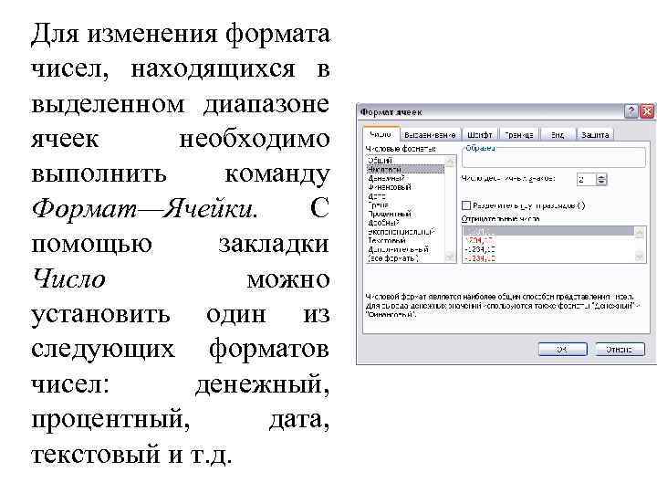Close the Формат ячеек dialog with the red X
This screenshot has height=493, width=657.
(647, 111)
